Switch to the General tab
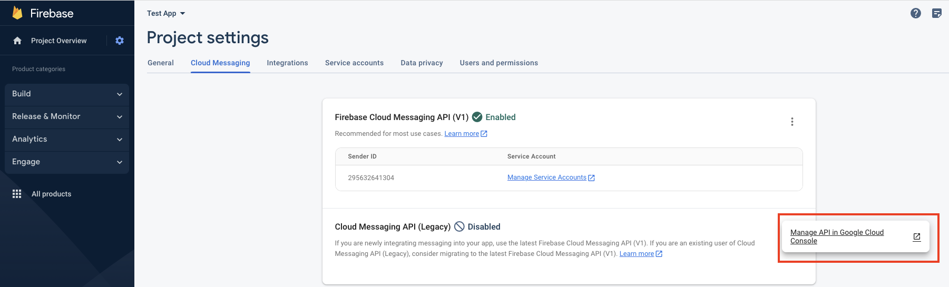 (161, 63)
